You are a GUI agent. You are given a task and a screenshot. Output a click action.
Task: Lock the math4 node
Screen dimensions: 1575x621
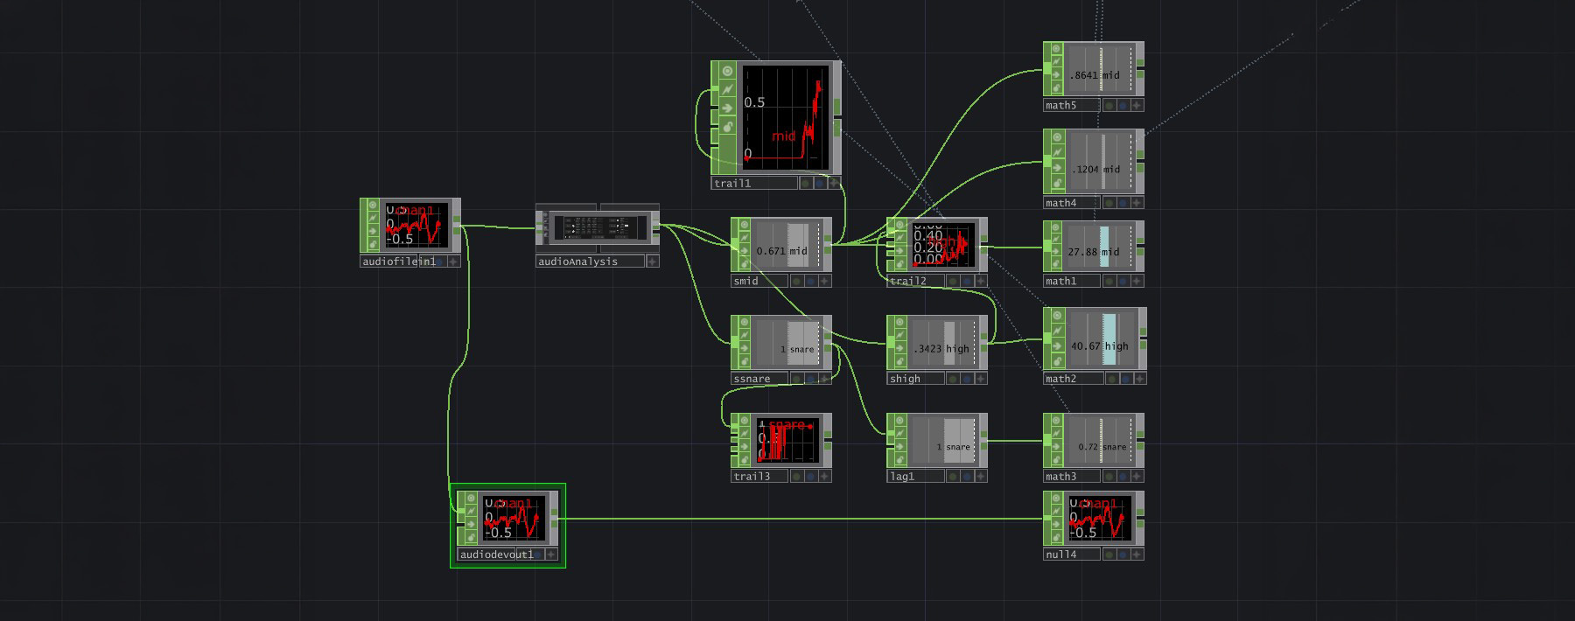click(1057, 184)
